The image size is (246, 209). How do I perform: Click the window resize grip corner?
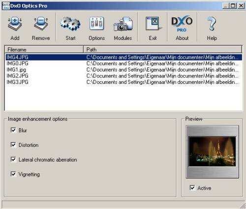point(243,206)
